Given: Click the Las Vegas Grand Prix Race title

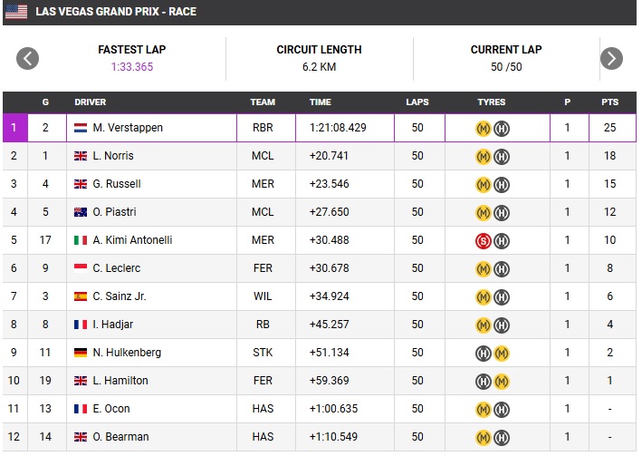Looking at the screenshot, I should 116,12.
